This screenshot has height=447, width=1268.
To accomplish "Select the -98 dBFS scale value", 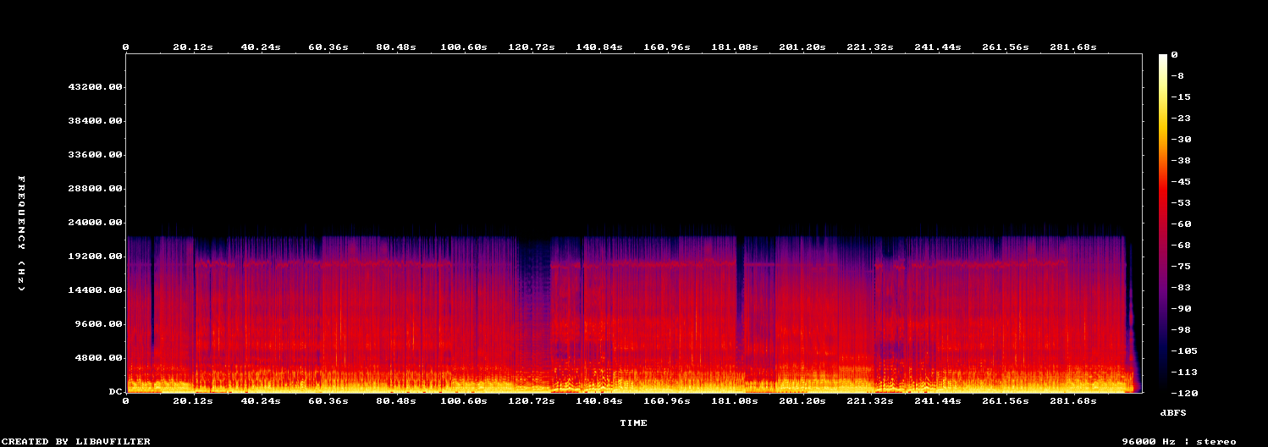I will [x=1183, y=330].
